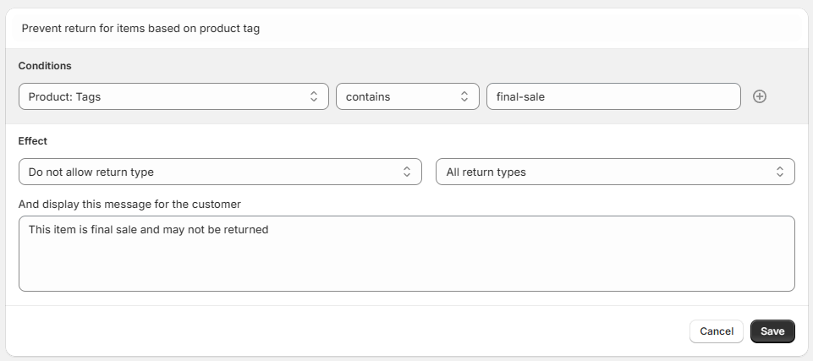The height and width of the screenshot is (361, 813).
Task: Expand the 'contains' operator dropdown
Action: [398, 96]
